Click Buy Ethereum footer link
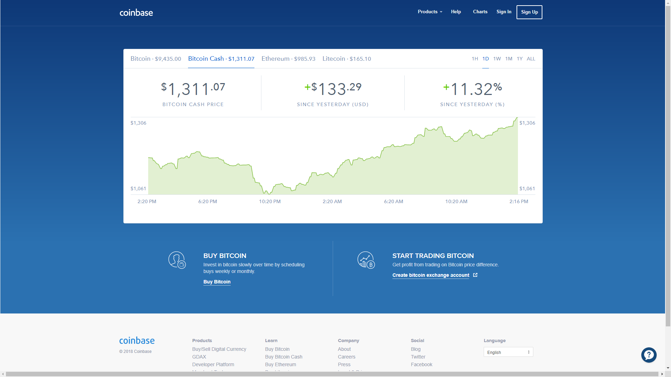 (280, 364)
